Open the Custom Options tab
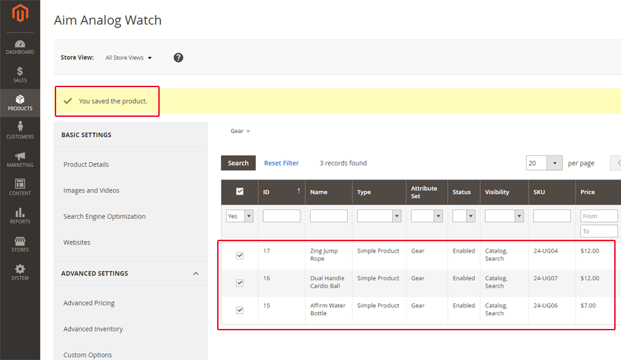621x360 pixels. (87, 355)
